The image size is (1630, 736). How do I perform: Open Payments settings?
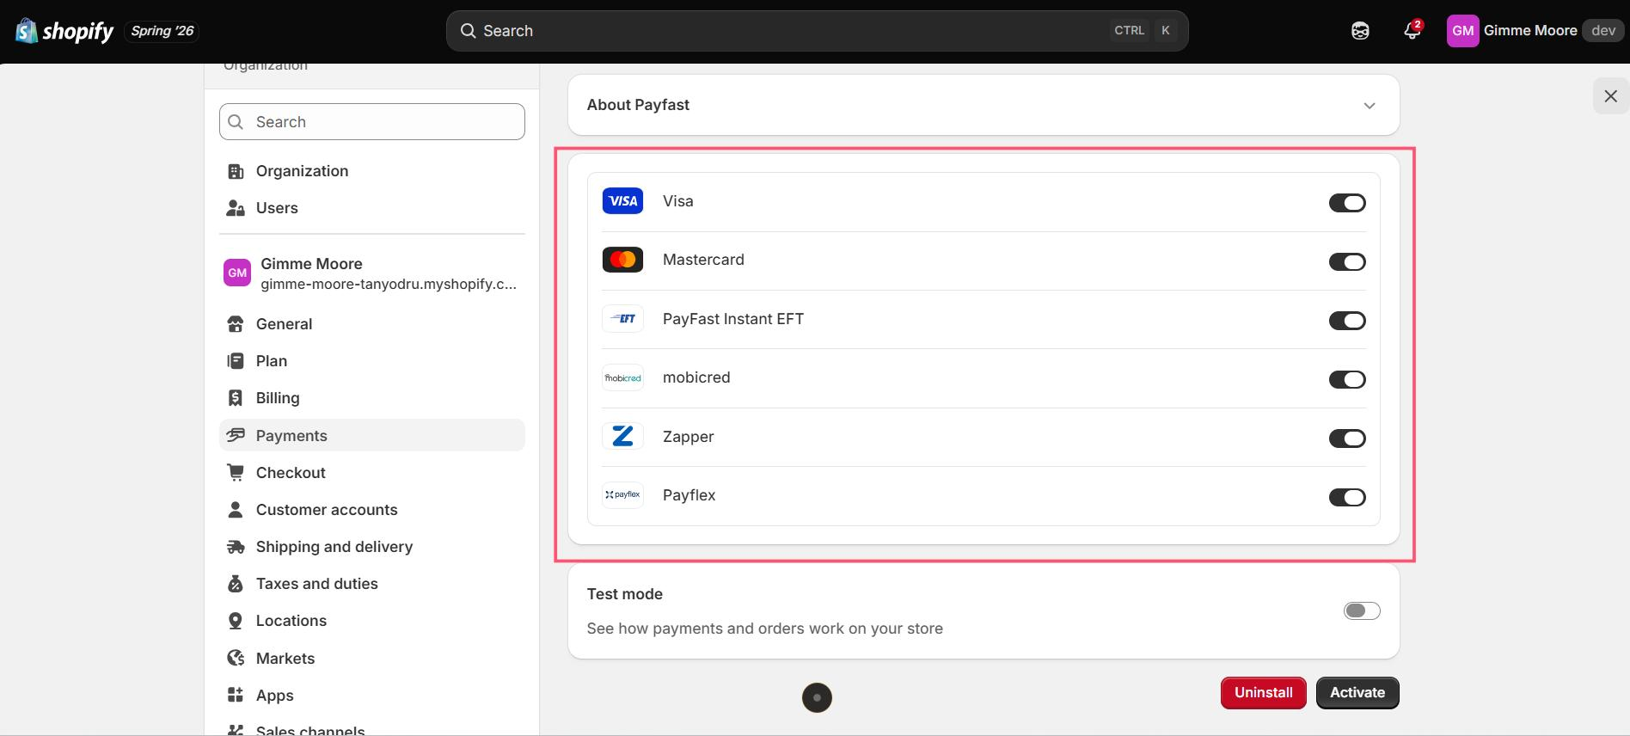pos(372,436)
